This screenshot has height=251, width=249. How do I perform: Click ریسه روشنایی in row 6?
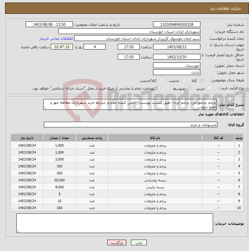click(x=155, y=180)
